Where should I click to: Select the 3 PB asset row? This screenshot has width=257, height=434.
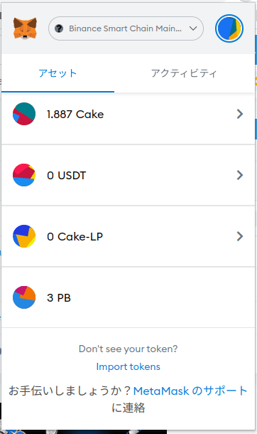tap(128, 297)
